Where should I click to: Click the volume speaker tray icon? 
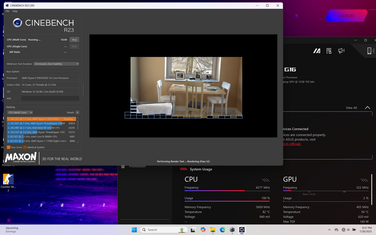tap(348, 230)
